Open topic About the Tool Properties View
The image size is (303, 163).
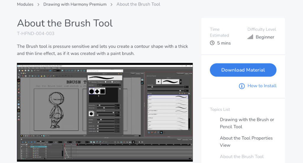(246, 141)
